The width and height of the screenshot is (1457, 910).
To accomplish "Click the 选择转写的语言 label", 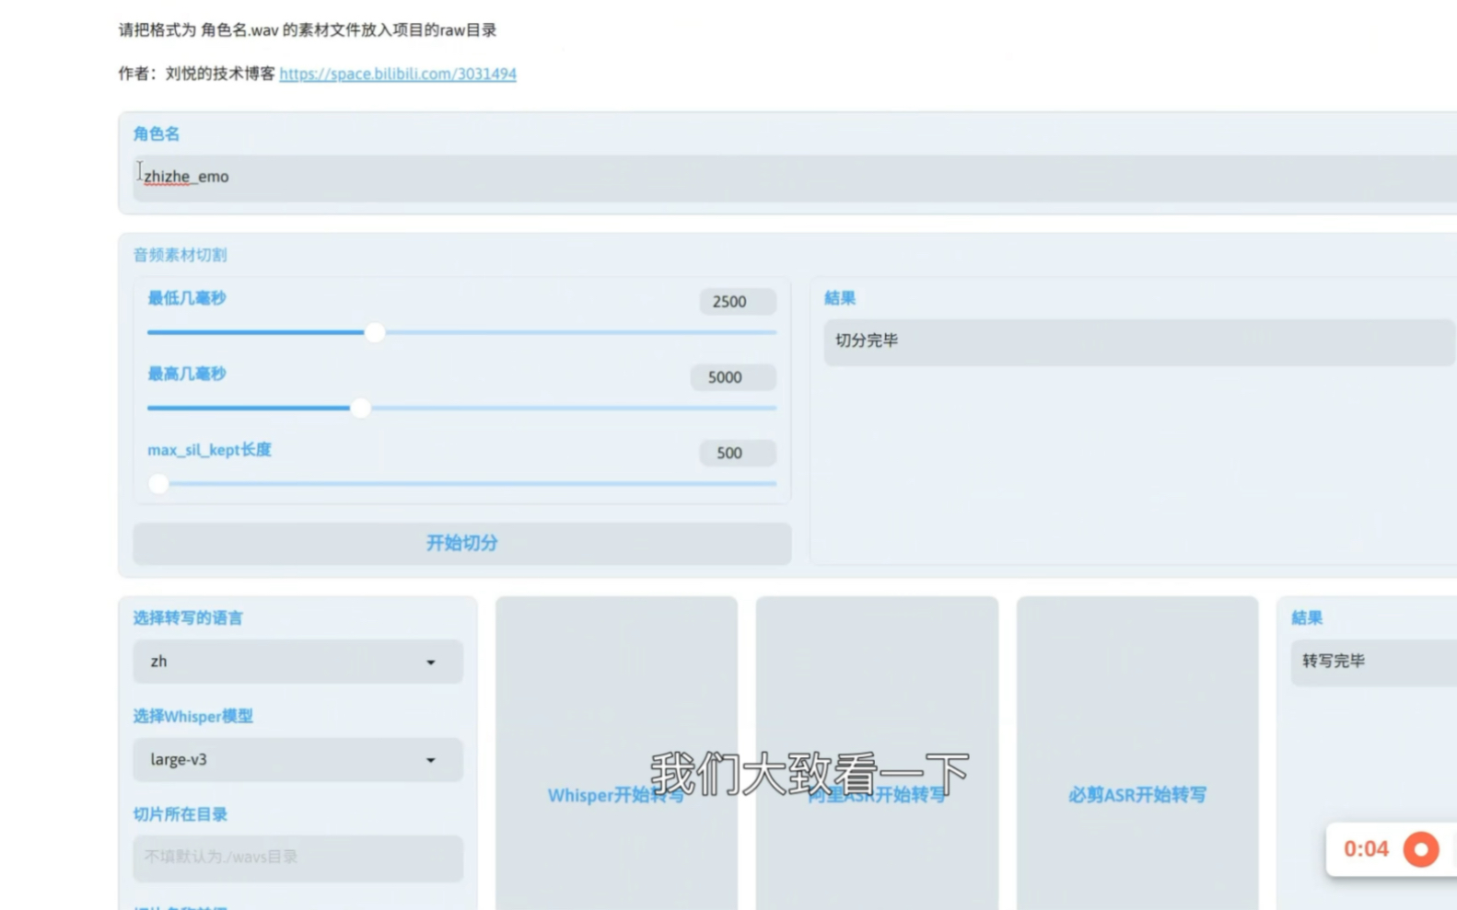I will tap(188, 618).
